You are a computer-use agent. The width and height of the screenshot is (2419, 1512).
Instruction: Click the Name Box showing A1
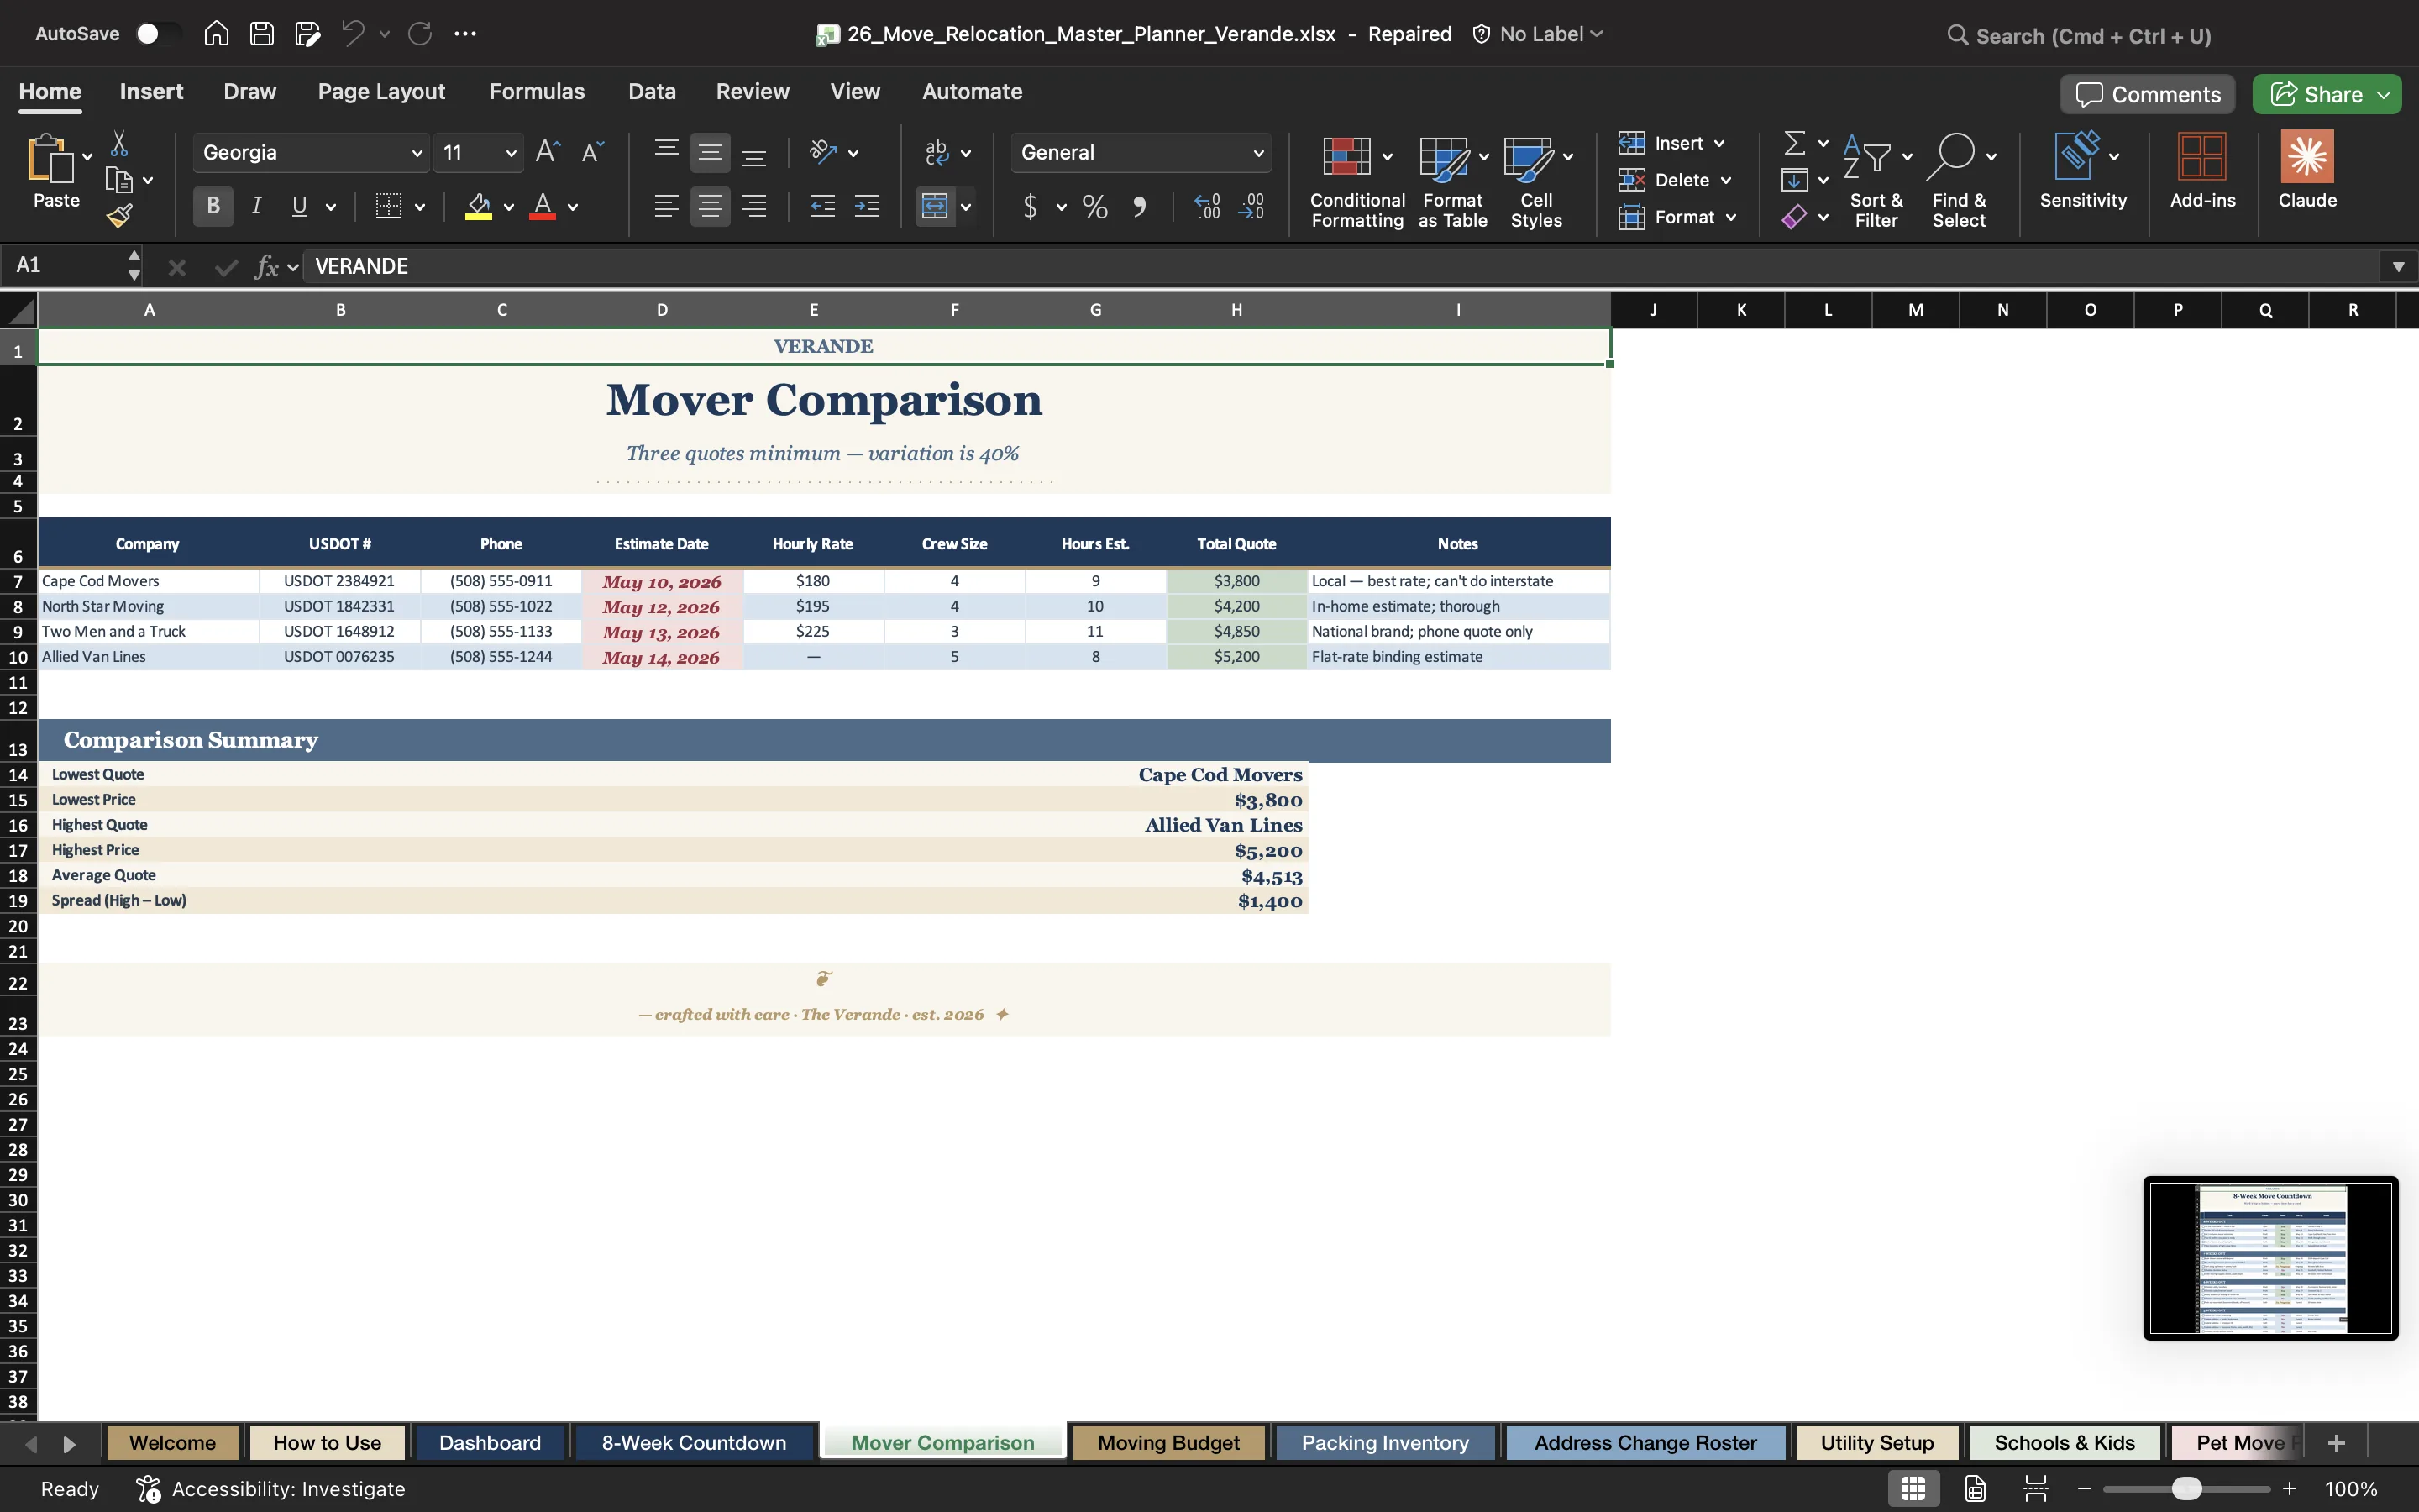(x=70, y=265)
